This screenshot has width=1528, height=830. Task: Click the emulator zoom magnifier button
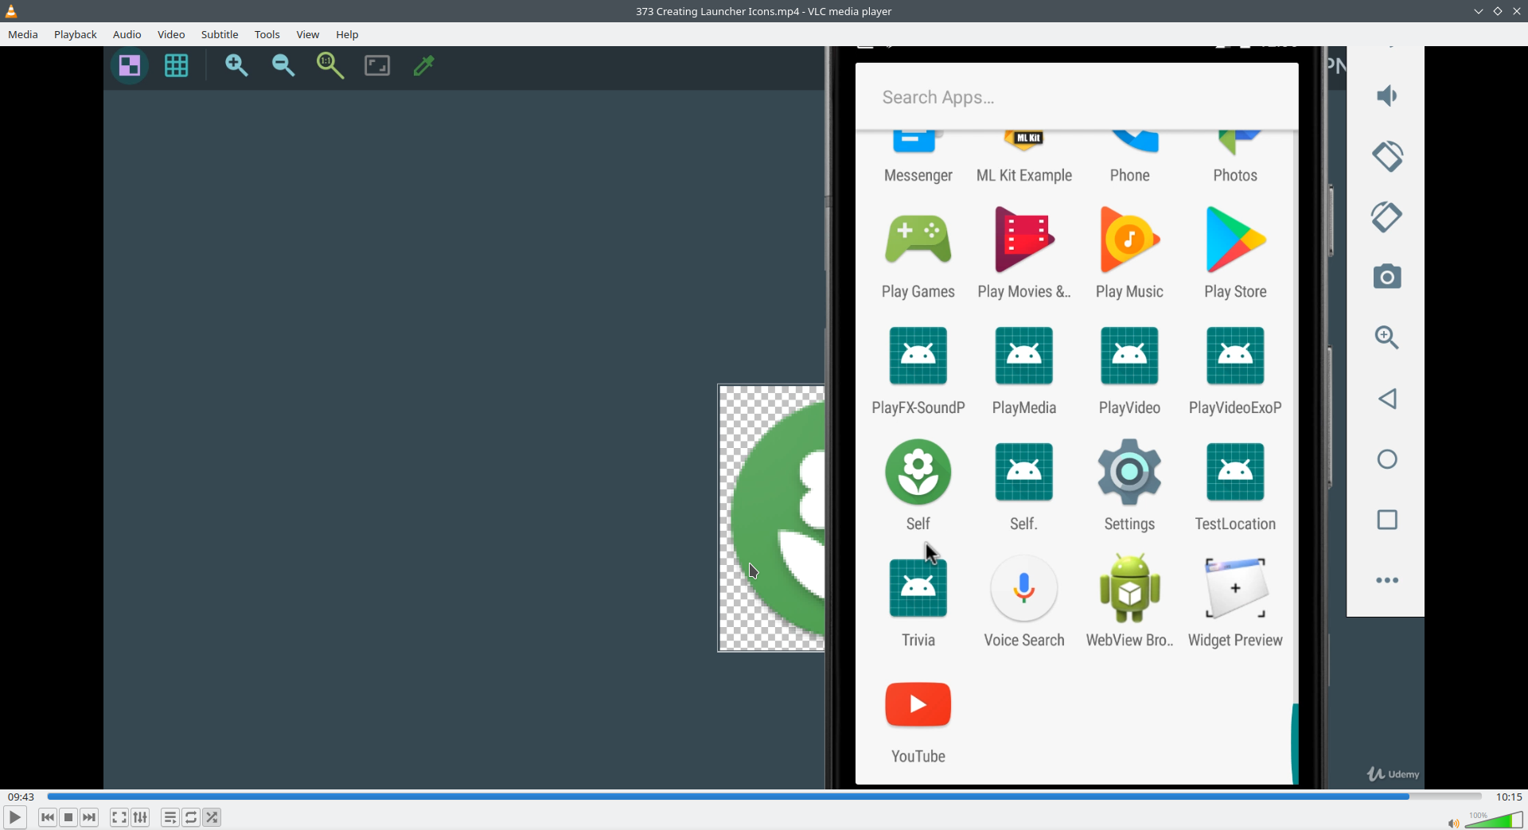point(1387,337)
